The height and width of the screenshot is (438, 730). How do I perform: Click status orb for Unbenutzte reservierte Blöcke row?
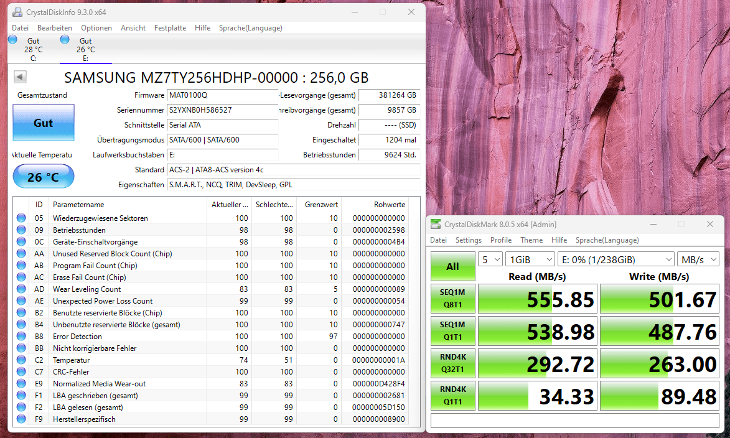[21, 324]
